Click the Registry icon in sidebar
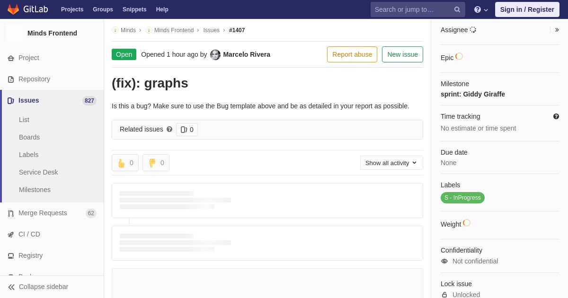 (11, 255)
